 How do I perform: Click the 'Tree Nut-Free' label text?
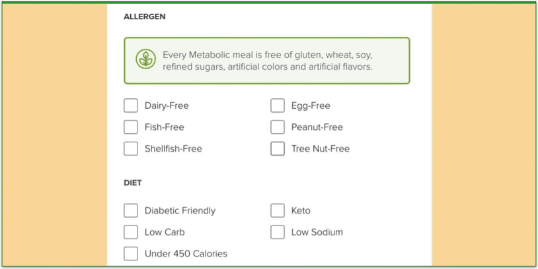pos(321,149)
